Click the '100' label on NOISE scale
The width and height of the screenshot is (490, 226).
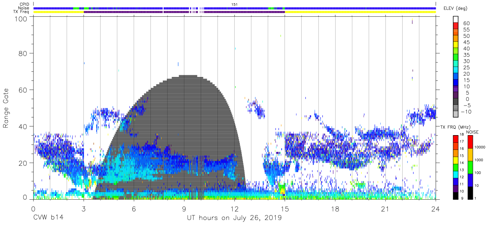pyautogui.click(x=478, y=173)
